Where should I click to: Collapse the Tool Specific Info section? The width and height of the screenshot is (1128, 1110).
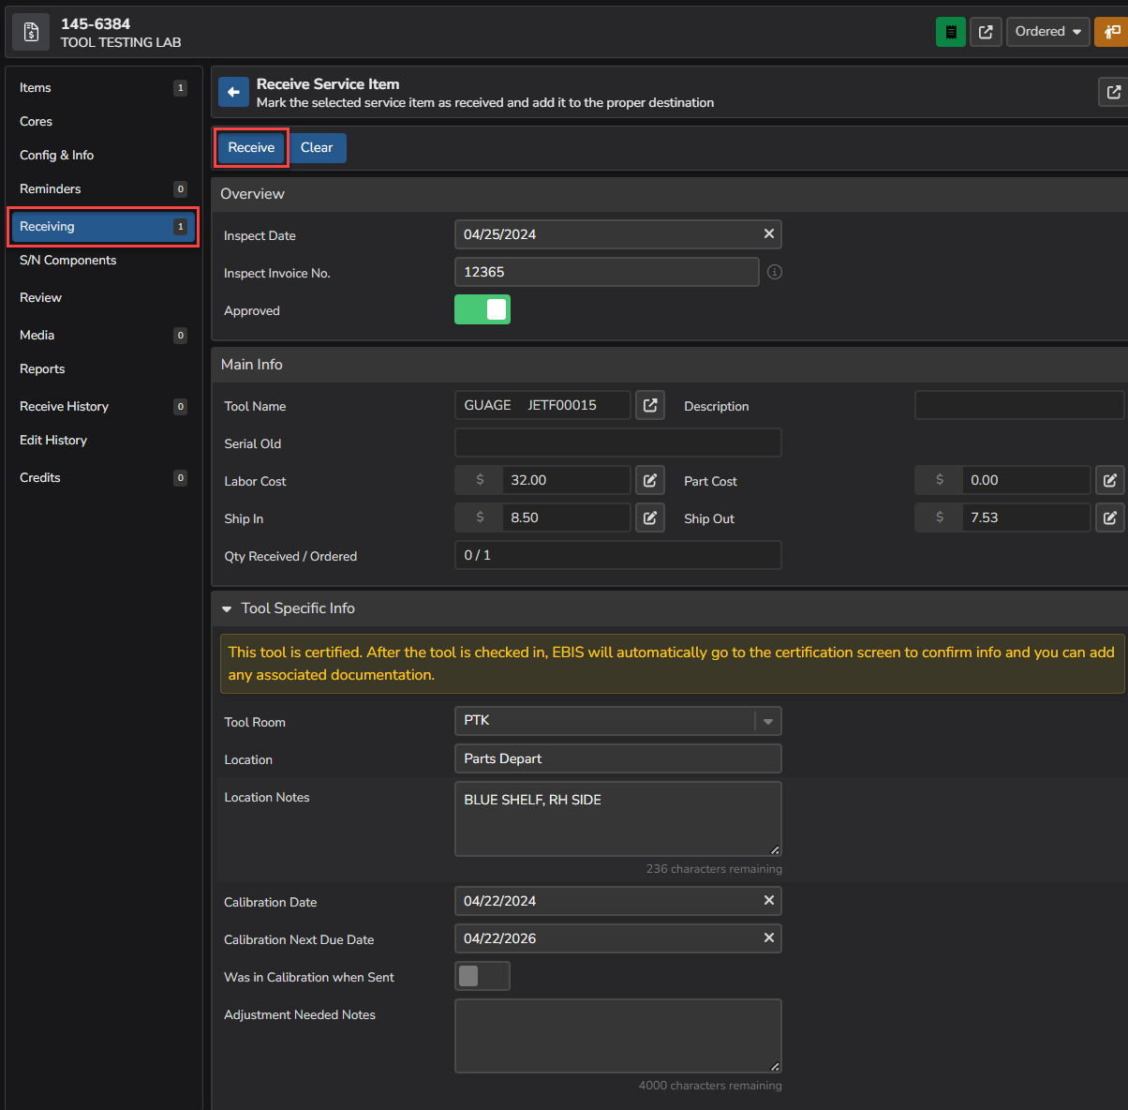pos(227,607)
